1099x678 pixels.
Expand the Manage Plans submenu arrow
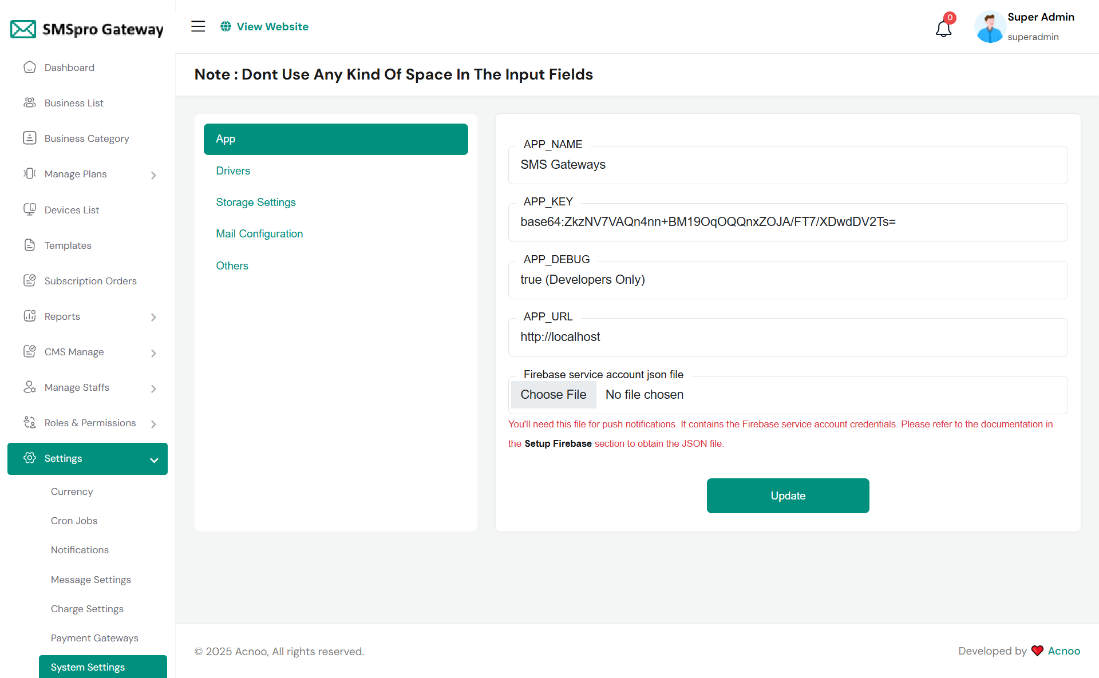[153, 175]
